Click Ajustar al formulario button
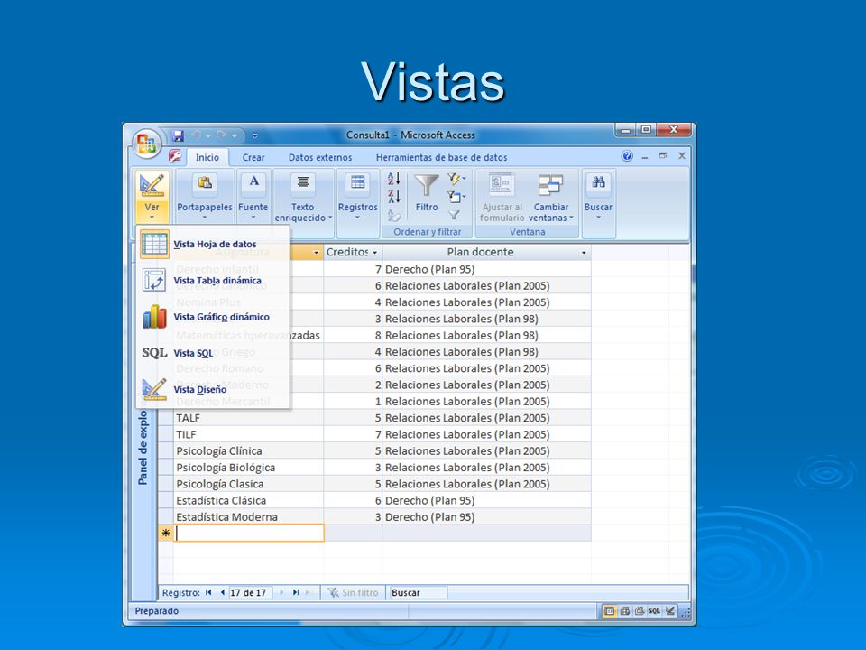 coord(502,198)
